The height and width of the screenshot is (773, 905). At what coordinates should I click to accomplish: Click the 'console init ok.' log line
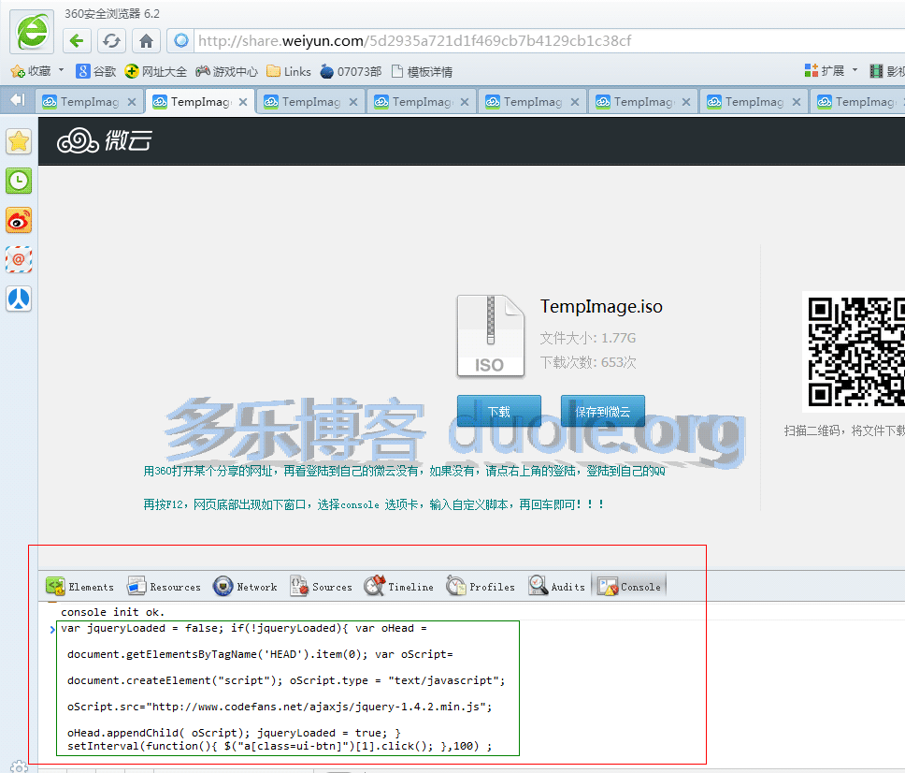tap(112, 612)
